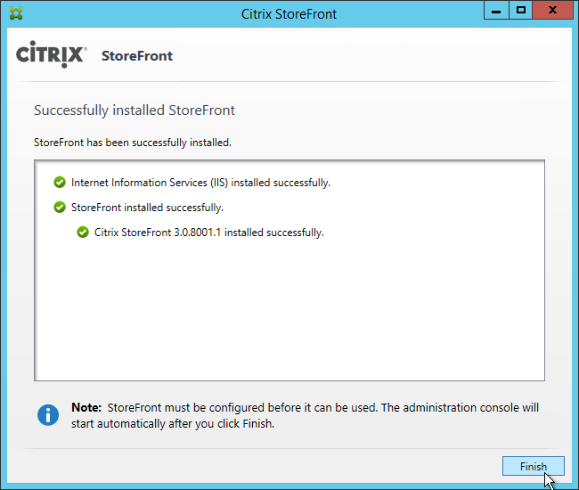Close the Citrix StoreFront window
Screen dimensions: 579x490
coord(552,11)
